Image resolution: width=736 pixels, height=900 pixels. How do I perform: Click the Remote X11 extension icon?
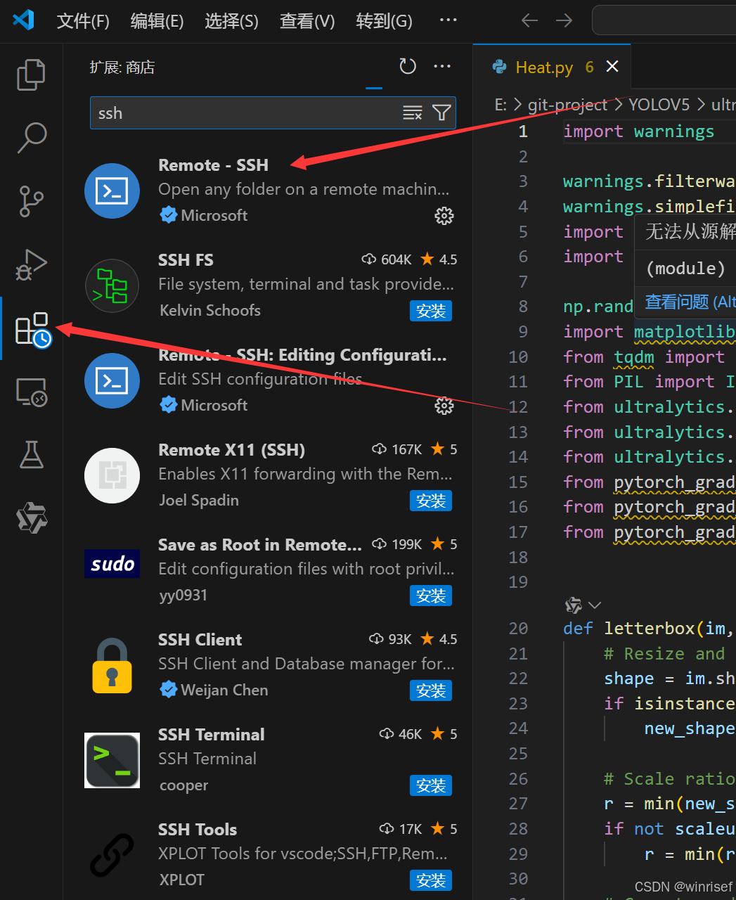(x=112, y=475)
